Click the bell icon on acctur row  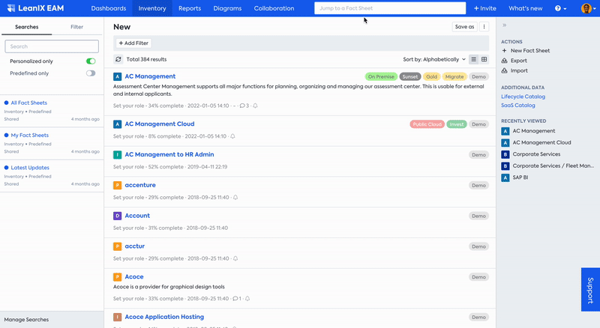tap(235, 259)
